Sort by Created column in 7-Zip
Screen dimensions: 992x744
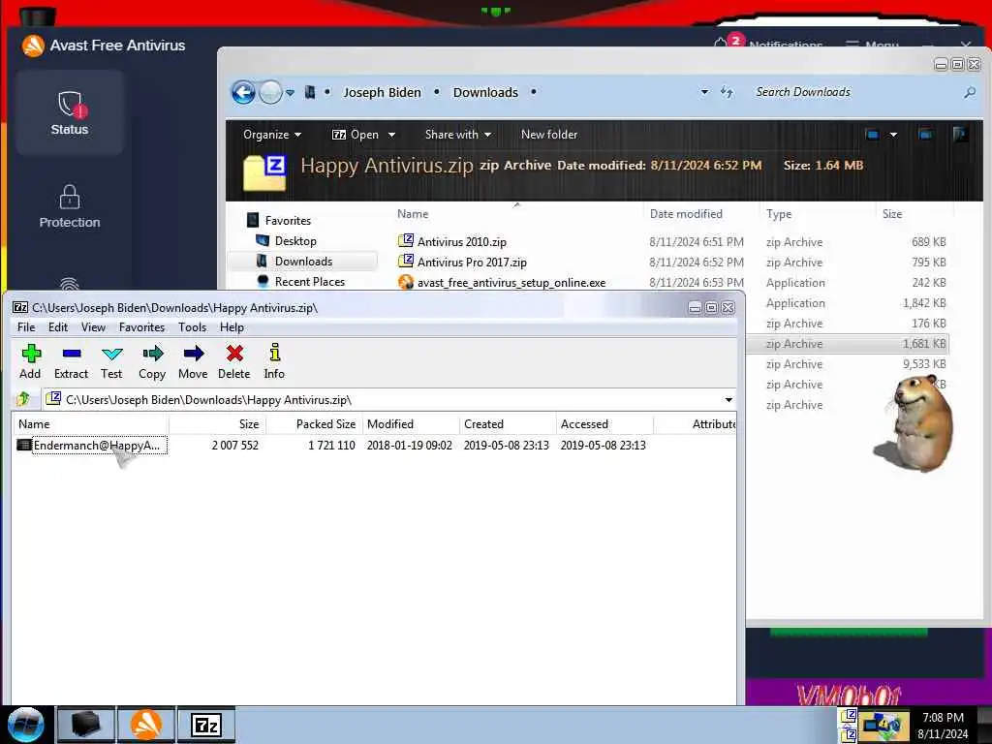pyautogui.click(x=508, y=424)
